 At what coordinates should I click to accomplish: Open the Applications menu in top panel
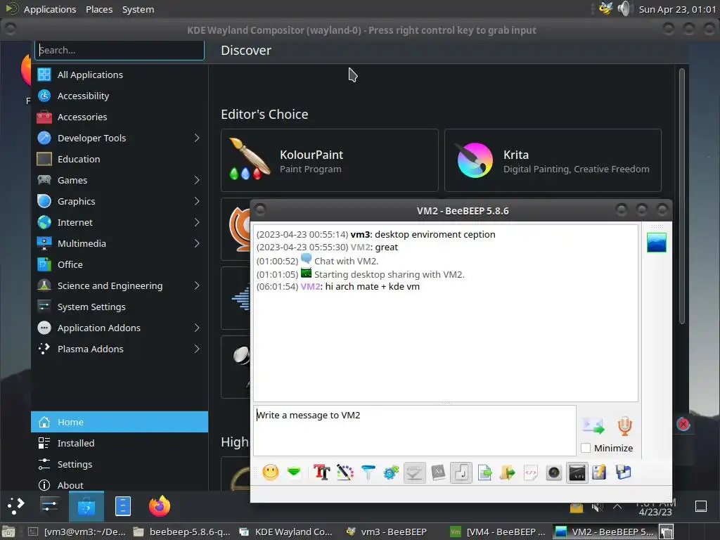pos(50,9)
